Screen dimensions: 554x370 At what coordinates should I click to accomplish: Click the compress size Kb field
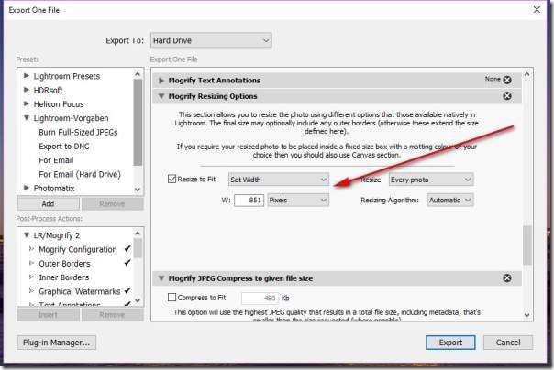[260, 299]
